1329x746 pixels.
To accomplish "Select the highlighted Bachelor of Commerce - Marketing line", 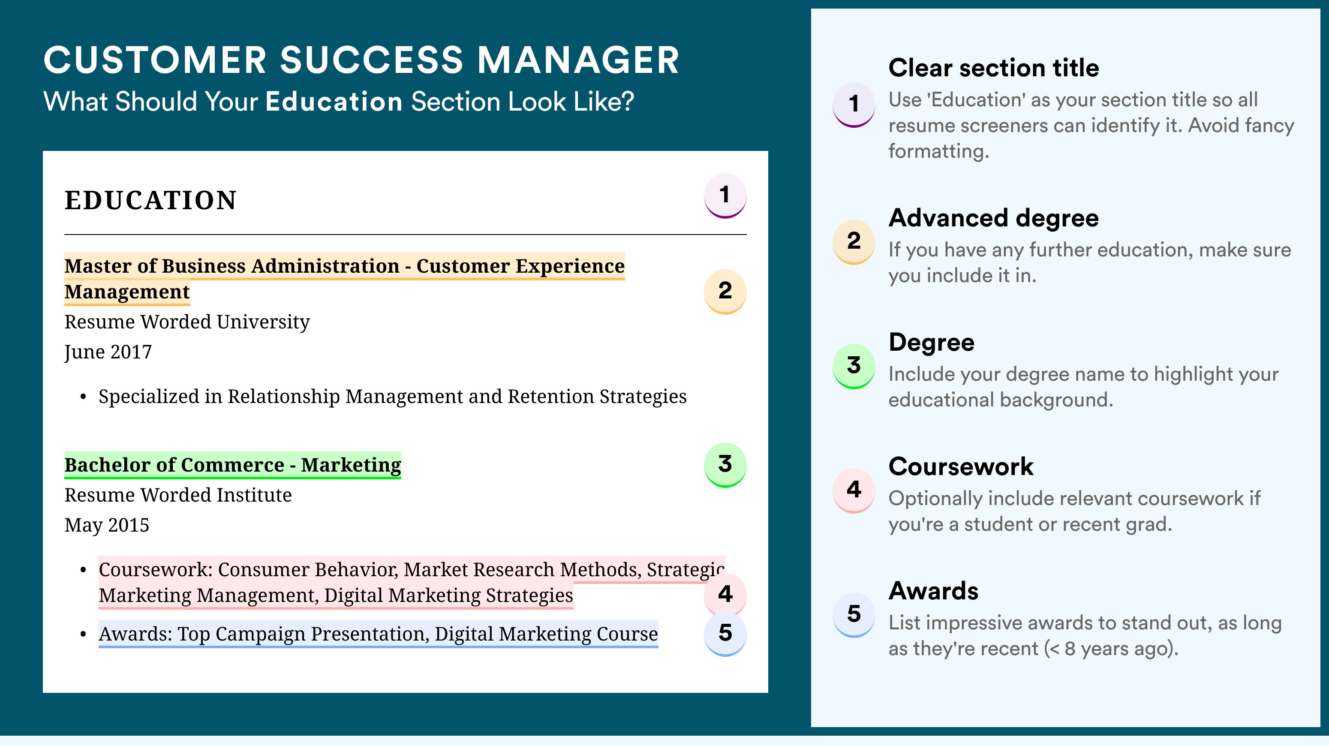I will click(233, 465).
